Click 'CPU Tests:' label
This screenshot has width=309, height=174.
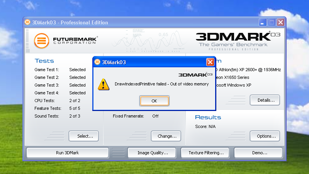[x=44, y=101]
